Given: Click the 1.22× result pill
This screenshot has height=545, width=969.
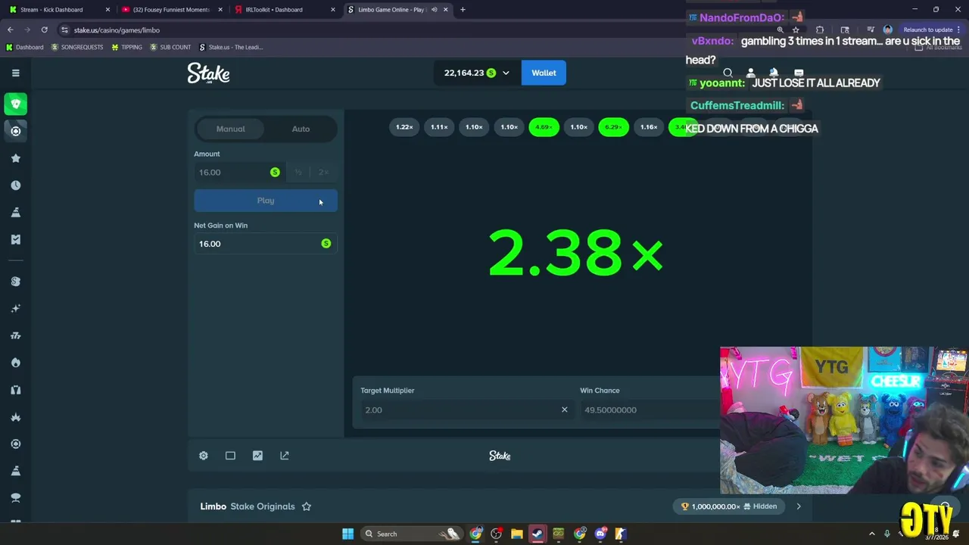Looking at the screenshot, I should tap(404, 127).
